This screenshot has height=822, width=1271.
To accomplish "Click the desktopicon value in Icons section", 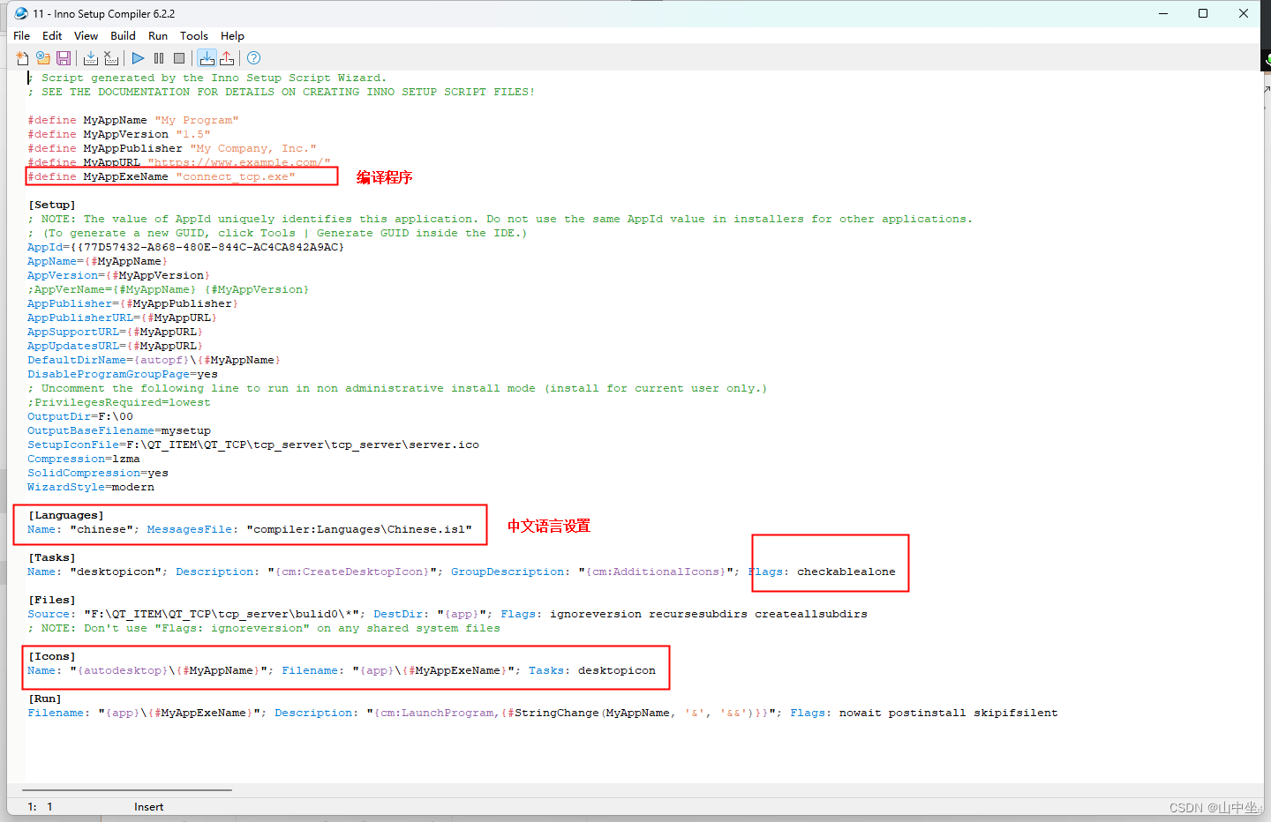I will (617, 670).
